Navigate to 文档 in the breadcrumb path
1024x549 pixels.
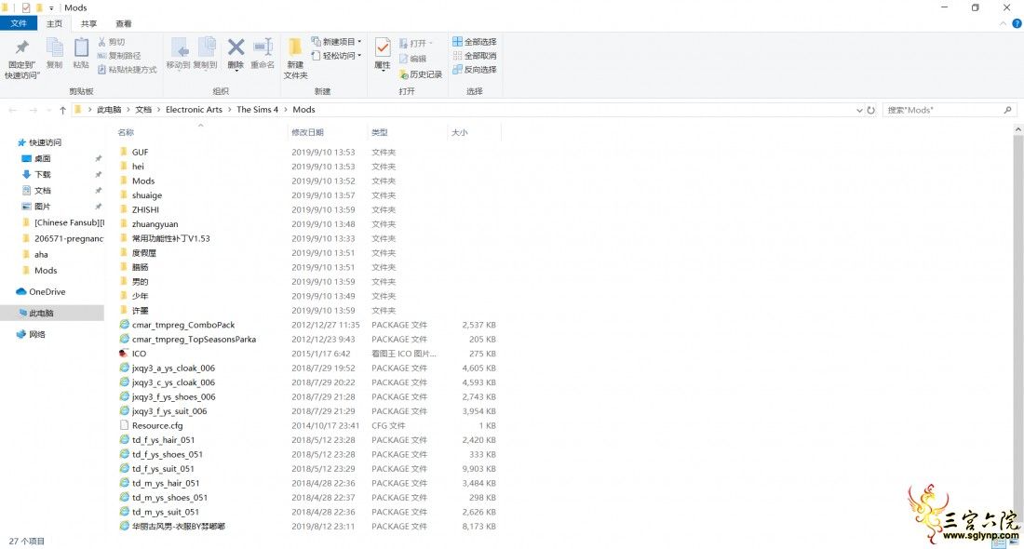[143, 110]
